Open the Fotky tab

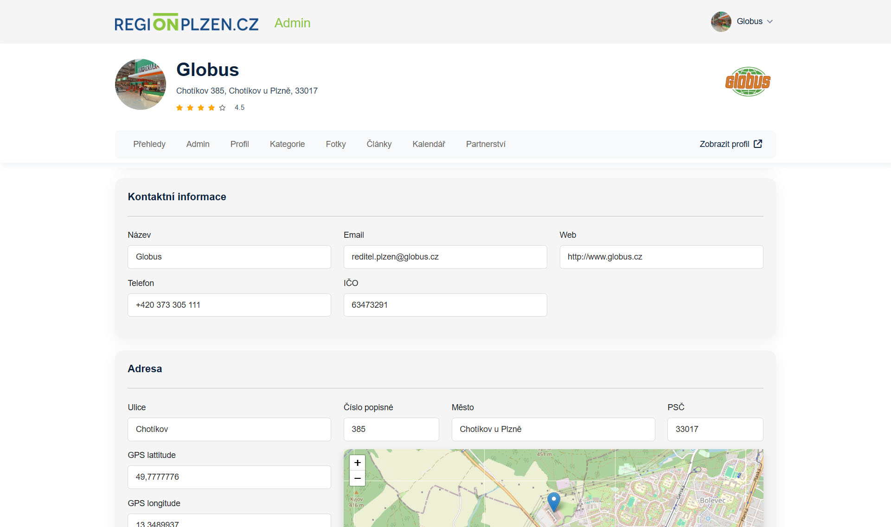pos(336,144)
